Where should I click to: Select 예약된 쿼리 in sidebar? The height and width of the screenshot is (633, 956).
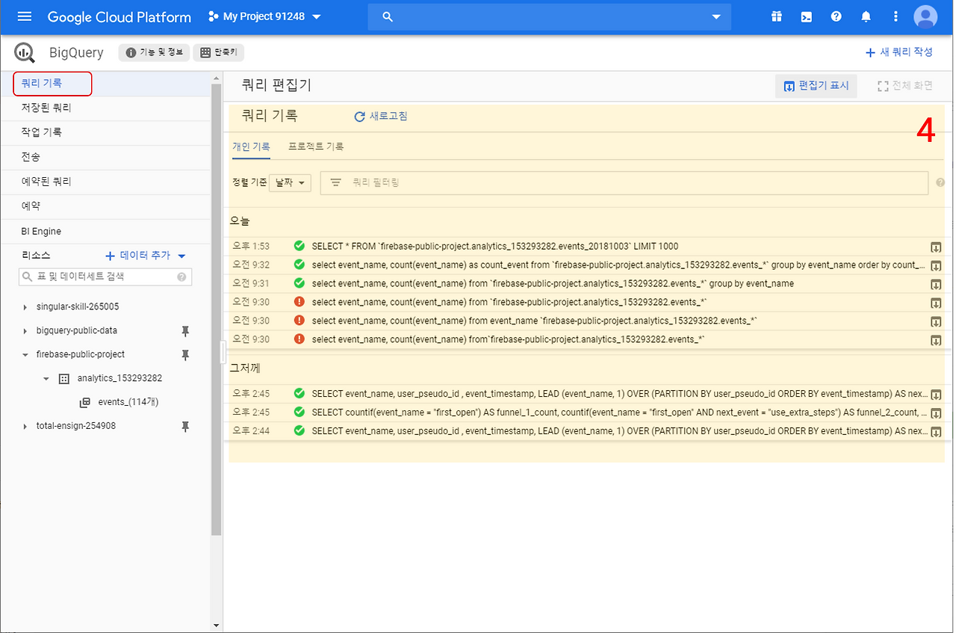[105, 182]
